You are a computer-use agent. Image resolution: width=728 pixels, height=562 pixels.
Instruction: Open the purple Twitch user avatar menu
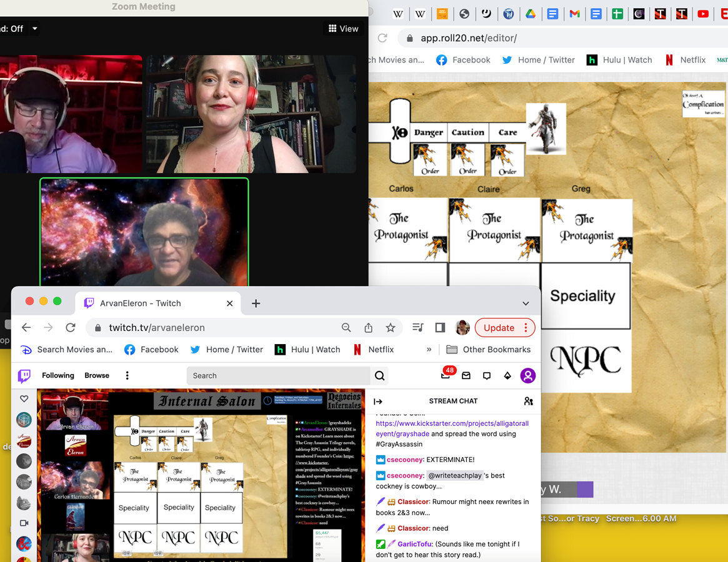[x=528, y=375]
